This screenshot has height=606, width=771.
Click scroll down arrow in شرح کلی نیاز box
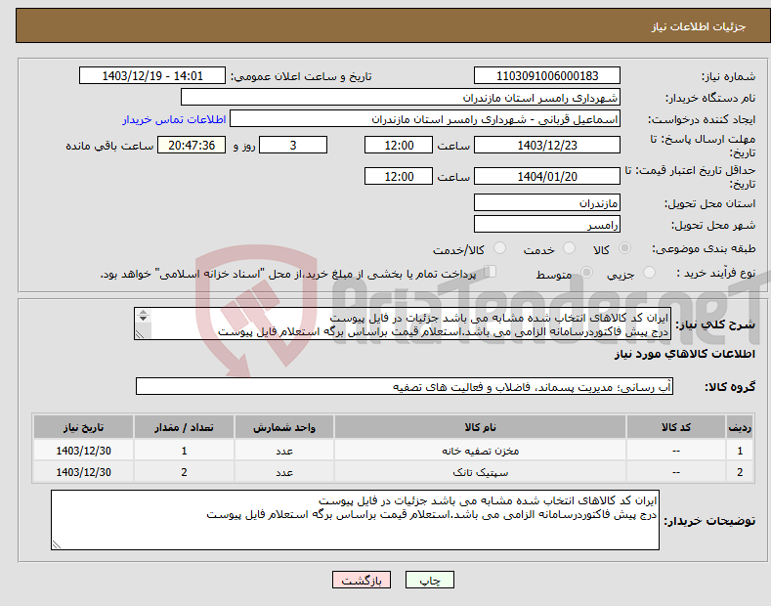[x=143, y=319]
